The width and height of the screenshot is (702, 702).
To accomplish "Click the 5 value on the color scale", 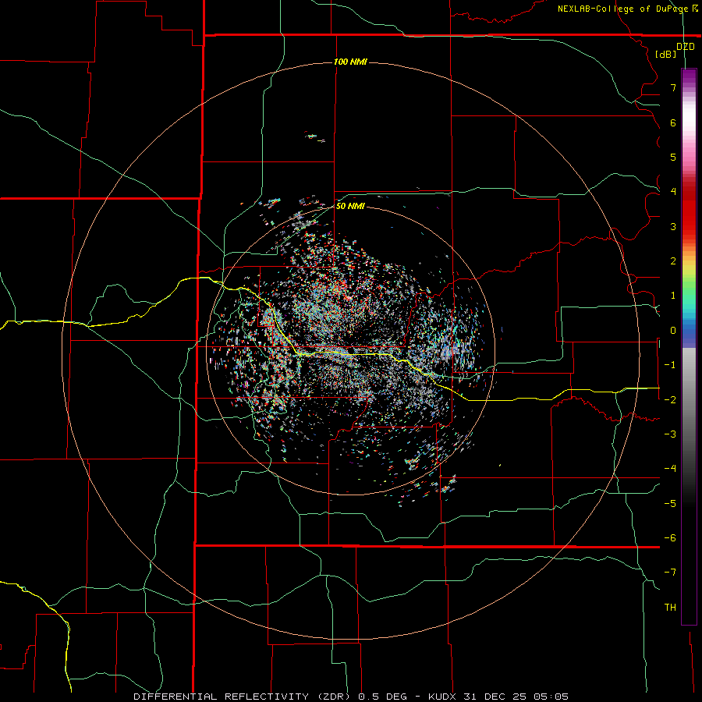I will tap(673, 157).
